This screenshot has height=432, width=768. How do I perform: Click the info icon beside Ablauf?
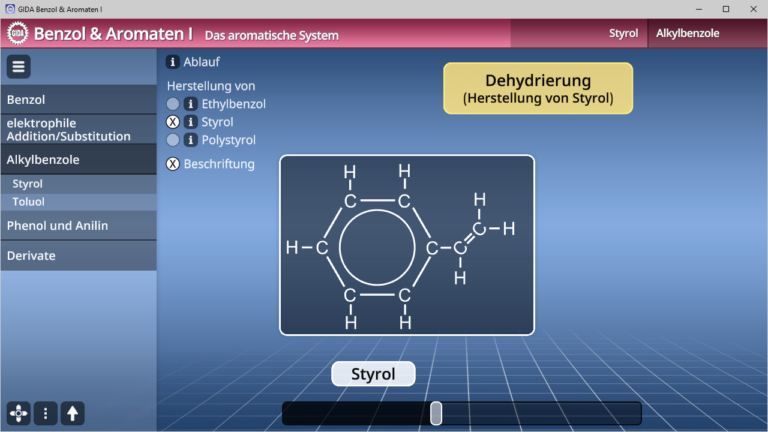click(x=173, y=62)
